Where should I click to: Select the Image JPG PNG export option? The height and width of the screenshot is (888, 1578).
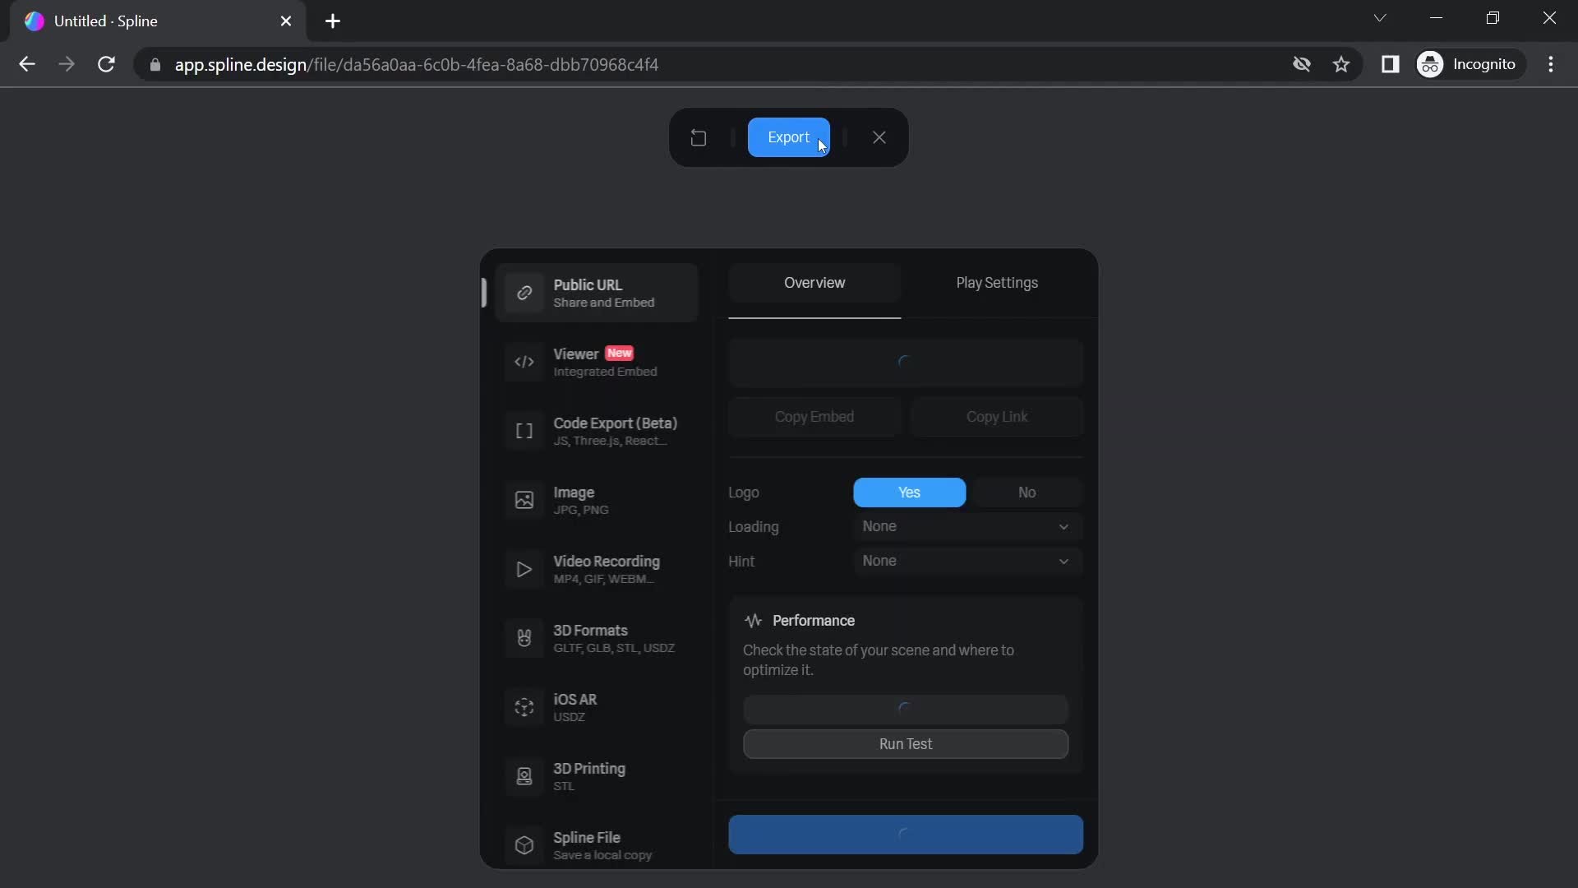click(598, 499)
